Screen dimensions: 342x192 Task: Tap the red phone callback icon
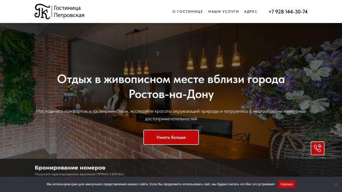tap(317, 148)
